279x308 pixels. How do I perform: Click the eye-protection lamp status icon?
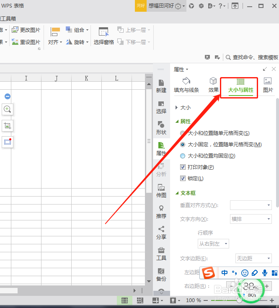pos(173,300)
